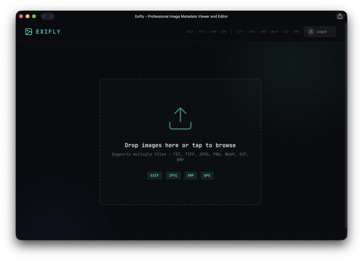363x261 pixels.
Task: Click the EXIFLY brand name text
Action: point(48,32)
